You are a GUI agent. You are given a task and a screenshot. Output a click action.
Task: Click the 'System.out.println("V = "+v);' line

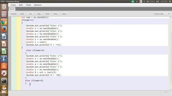(x=44, y=45)
